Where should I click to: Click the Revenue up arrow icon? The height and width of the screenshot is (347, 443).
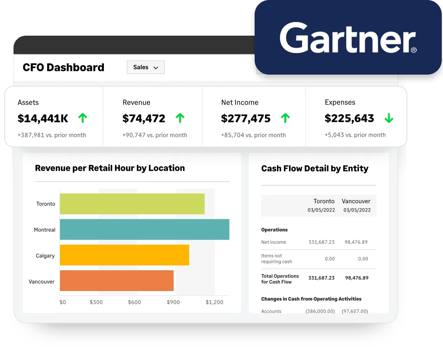click(180, 118)
